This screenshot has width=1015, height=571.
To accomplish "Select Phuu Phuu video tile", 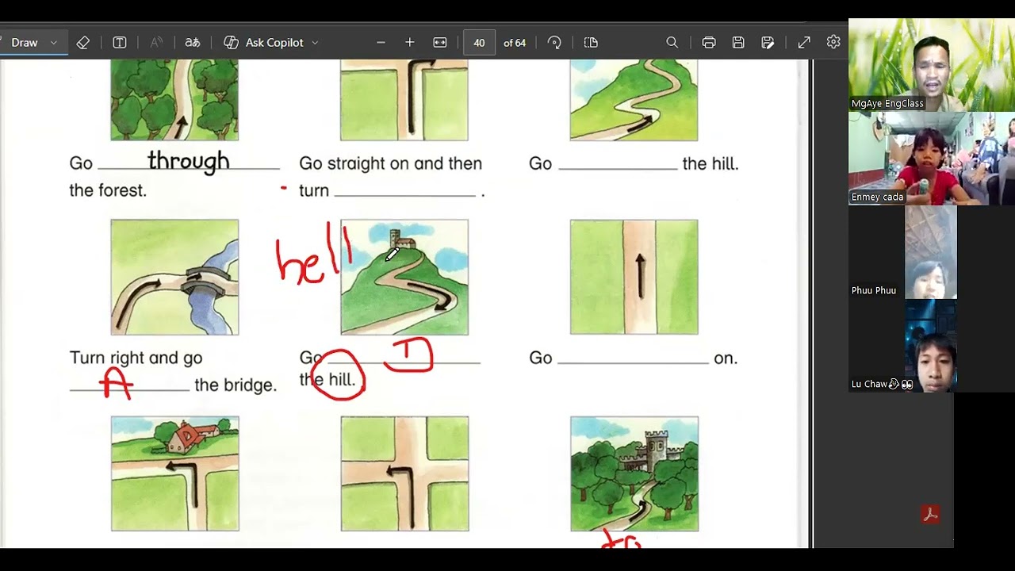I will tap(931, 252).
